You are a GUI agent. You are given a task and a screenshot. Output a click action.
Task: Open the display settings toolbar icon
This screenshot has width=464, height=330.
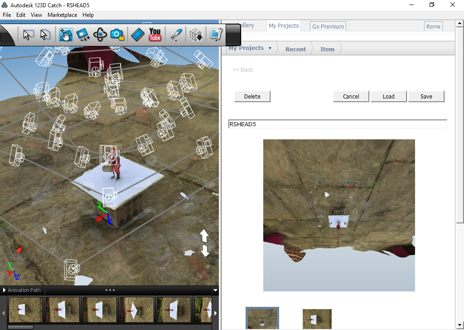216,34
